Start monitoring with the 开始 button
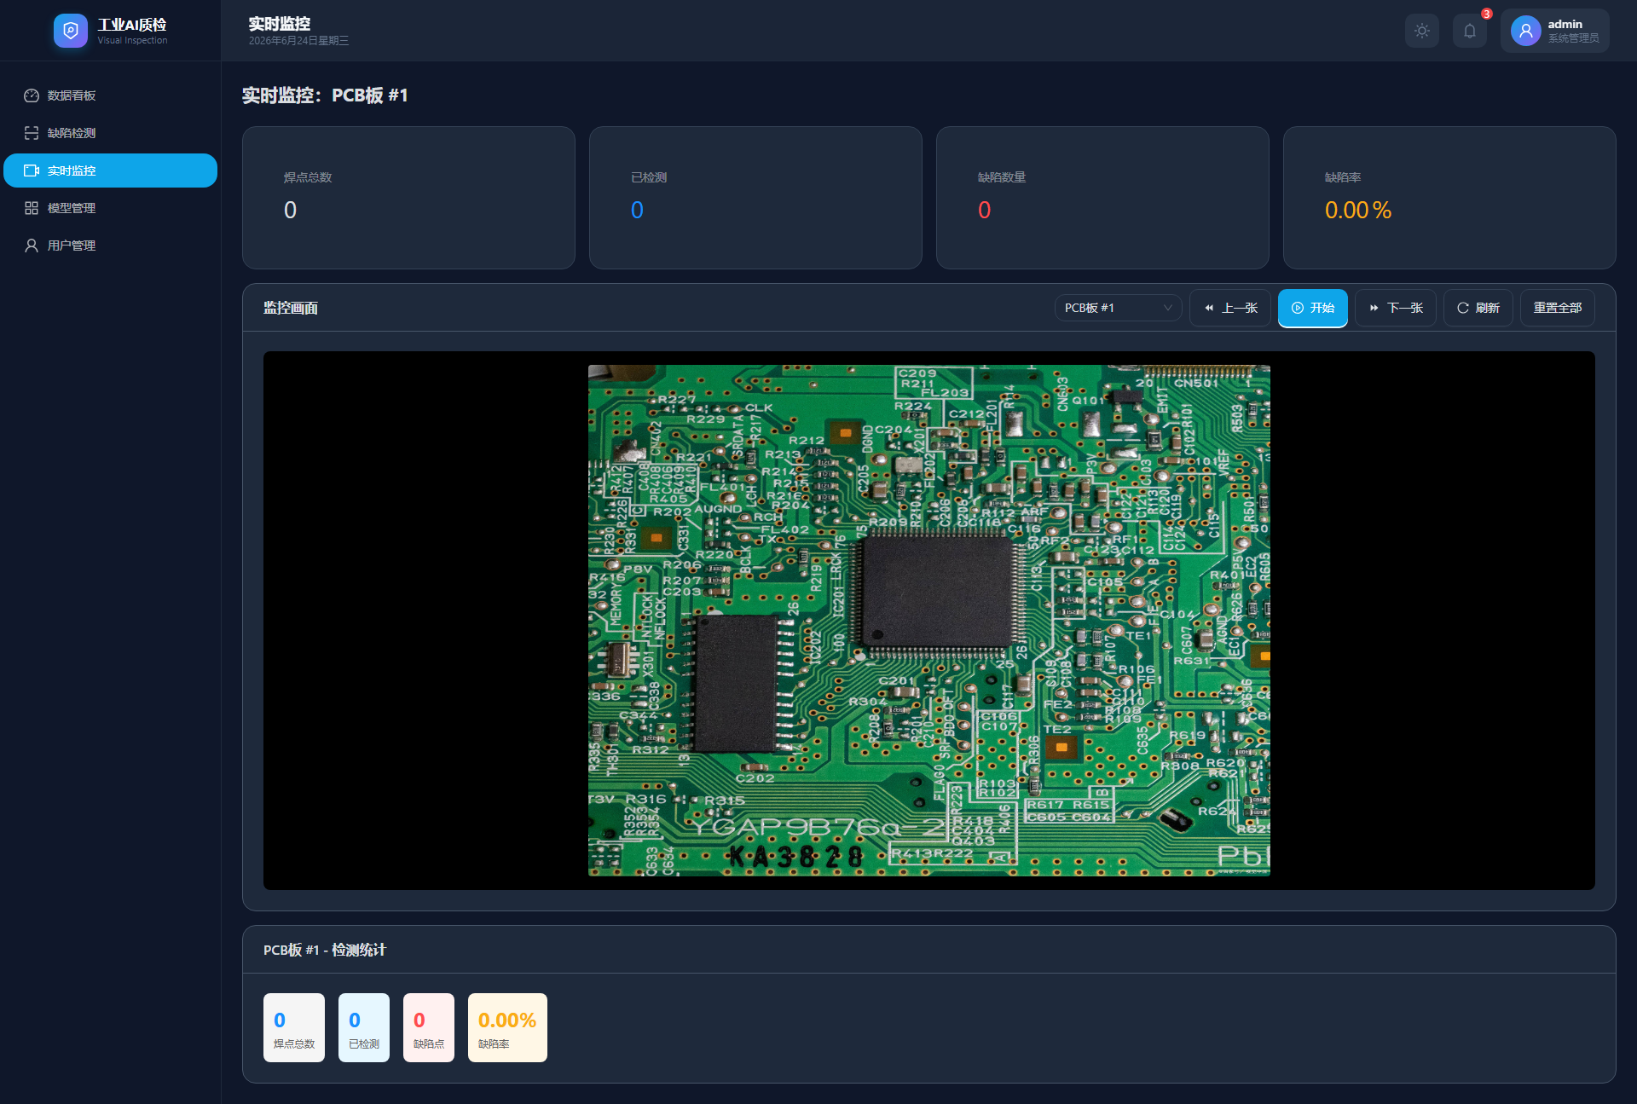 [x=1312, y=308]
